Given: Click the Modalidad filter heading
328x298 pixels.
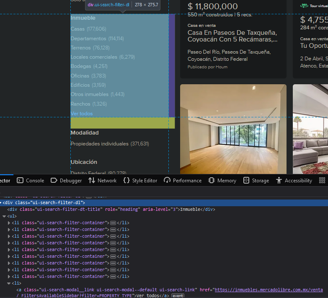Looking at the screenshot, I should click(x=85, y=133).
